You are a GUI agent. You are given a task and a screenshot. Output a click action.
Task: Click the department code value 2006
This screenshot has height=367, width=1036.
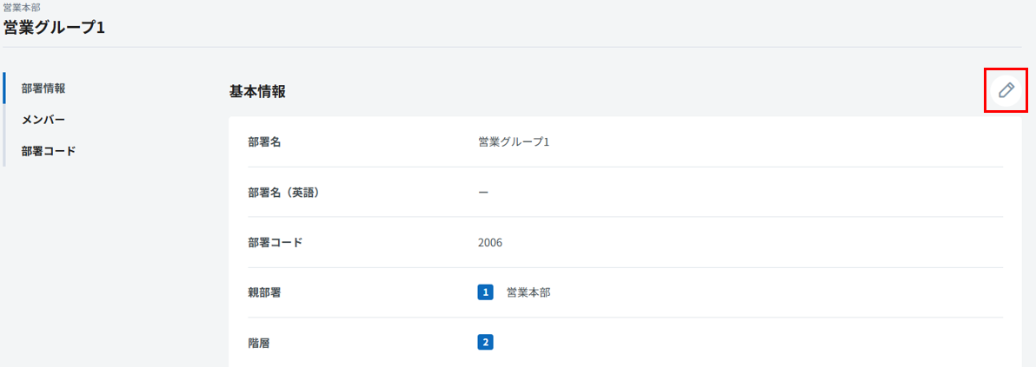(489, 243)
